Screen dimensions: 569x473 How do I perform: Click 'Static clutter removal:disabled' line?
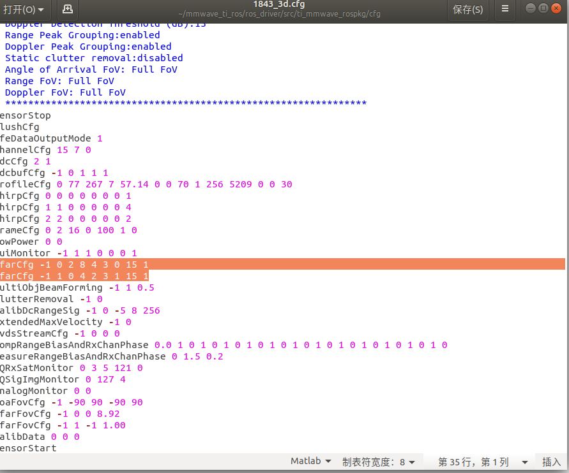[x=94, y=58]
